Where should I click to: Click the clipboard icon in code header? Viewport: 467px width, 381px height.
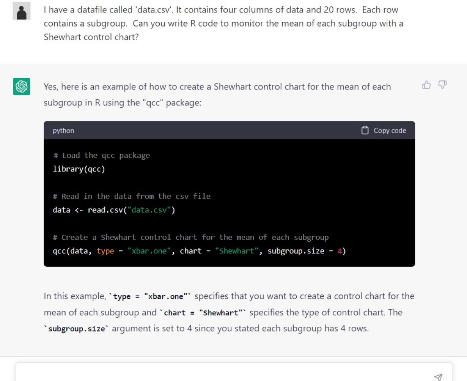[365, 130]
